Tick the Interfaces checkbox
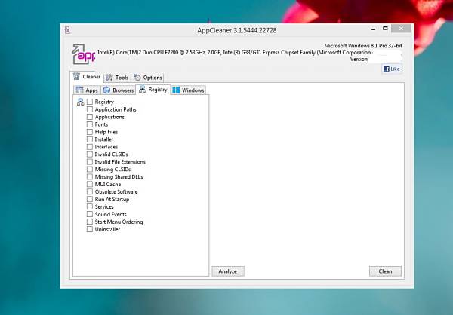Screen dimensions: 453x315 (x=90, y=146)
